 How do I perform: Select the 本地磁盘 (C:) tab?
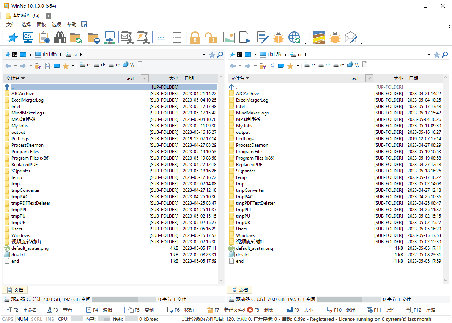[x=23, y=16]
